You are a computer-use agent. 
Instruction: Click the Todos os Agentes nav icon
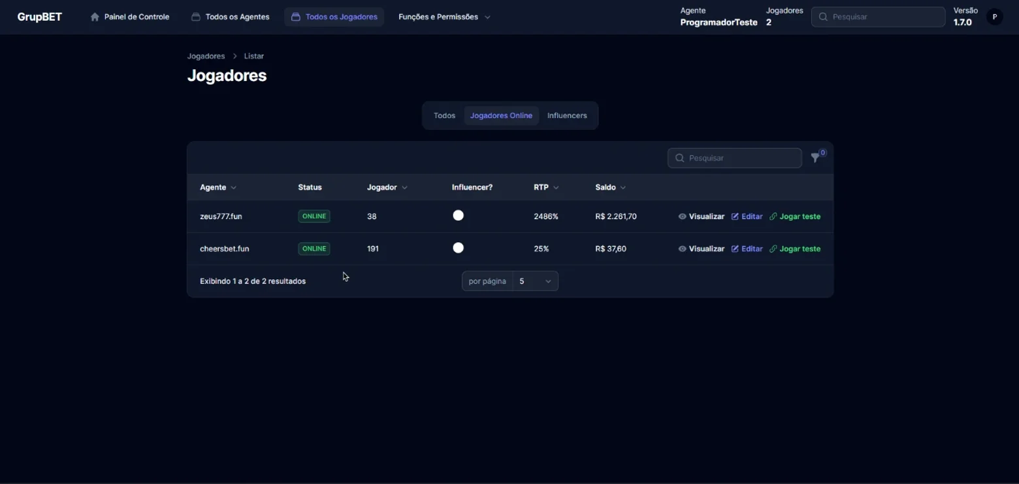196,17
